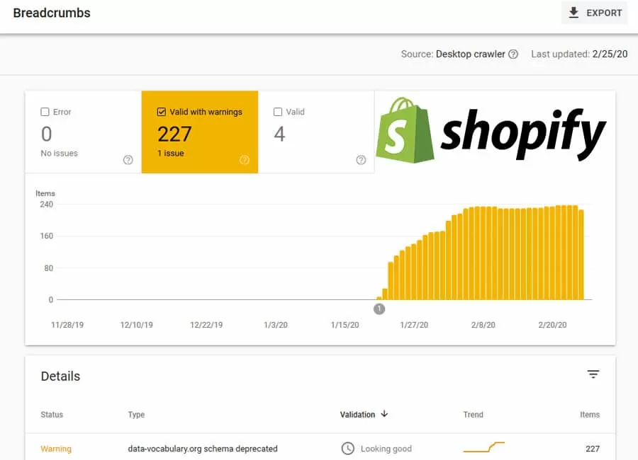The height and width of the screenshot is (460, 638).
Task: Enable the Error checkbox
Action: click(45, 112)
